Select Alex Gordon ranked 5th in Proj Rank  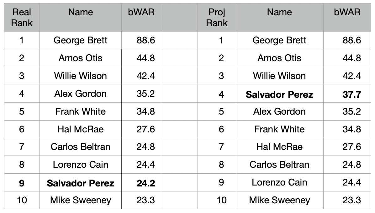tap(279, 111)
